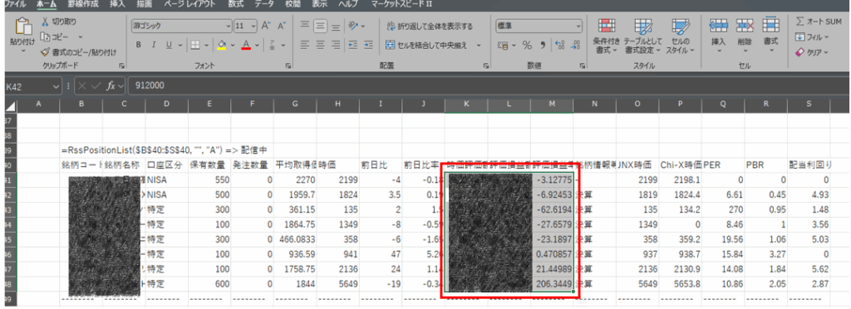851x309 pixels.
Task: Switch to the ページ レイアウト tab
Action: (x=189, y=4)
